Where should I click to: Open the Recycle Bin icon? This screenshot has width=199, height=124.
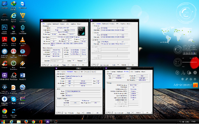[4, 17]
